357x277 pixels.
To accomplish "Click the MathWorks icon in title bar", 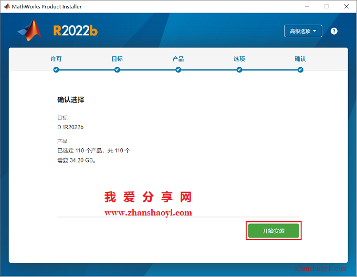I will point(7,6).
